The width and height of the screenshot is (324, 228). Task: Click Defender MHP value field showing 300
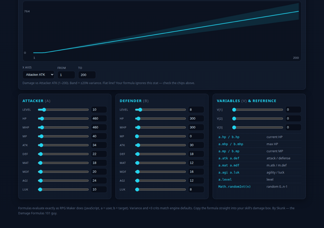(x=196, y=127)
